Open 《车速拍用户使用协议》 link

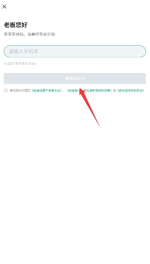(x=46, y=91)
